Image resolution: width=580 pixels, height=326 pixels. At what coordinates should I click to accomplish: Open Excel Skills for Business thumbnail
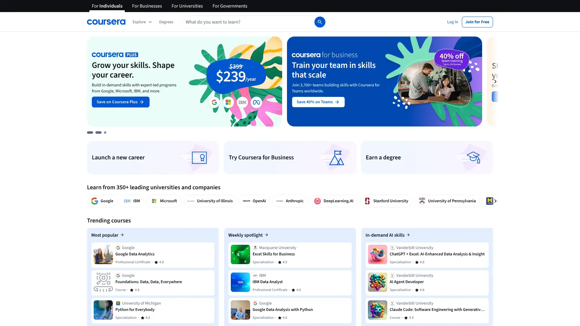240,254
